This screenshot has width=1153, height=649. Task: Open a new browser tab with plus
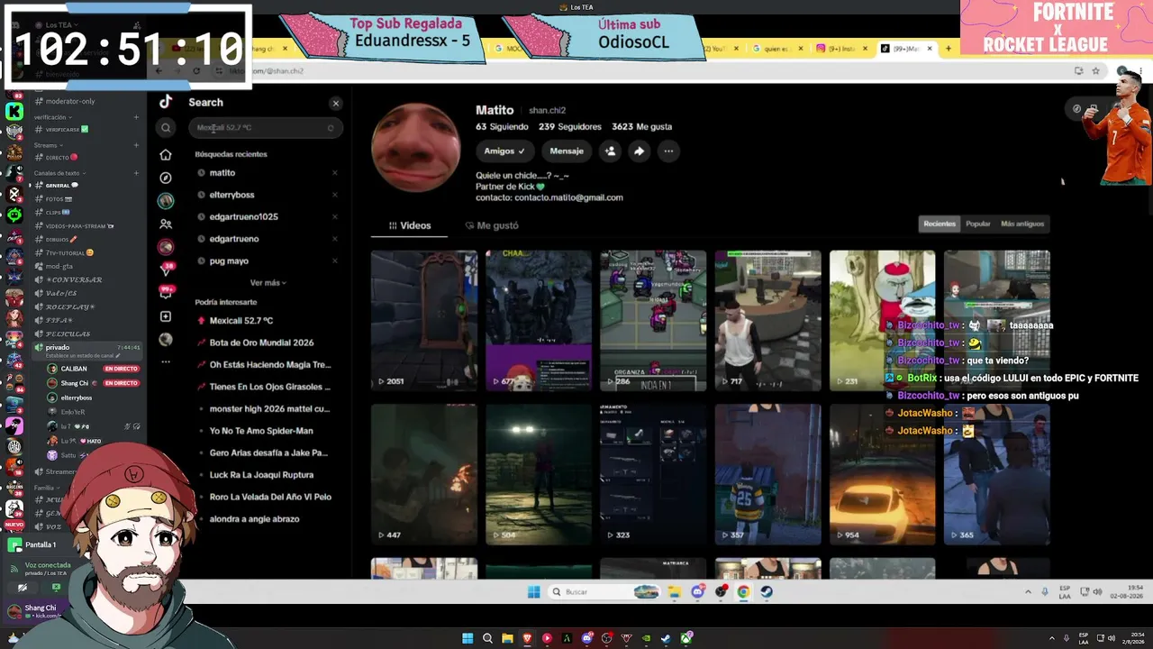(x=948, y=49)
